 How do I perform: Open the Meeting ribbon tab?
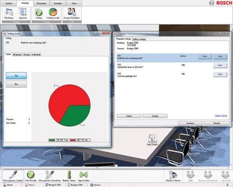point(25,3)
